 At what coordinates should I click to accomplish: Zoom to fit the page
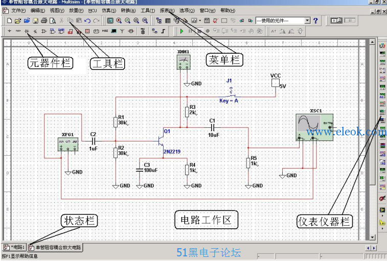pyautogui.click(x=145, y=21)
